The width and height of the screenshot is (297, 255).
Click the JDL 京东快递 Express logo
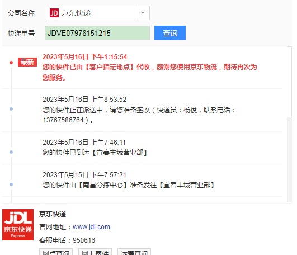click(18, 225)
